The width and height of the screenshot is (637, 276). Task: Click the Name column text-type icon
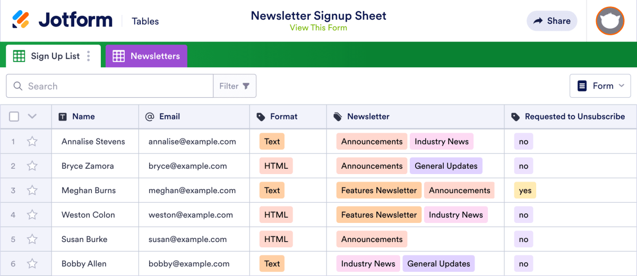tap(63, 117)
